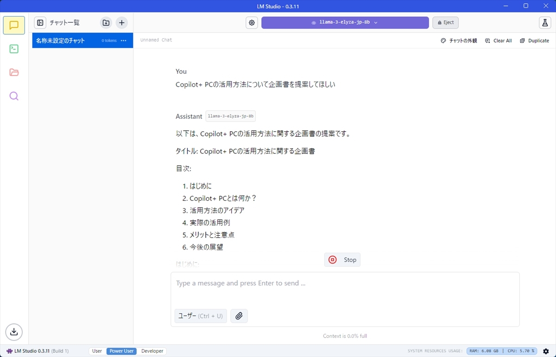Viewport: 556px width, 357px height.
Task: Open the llama-3-elyza-jp-8b model selector
Action: click(345, 23)
